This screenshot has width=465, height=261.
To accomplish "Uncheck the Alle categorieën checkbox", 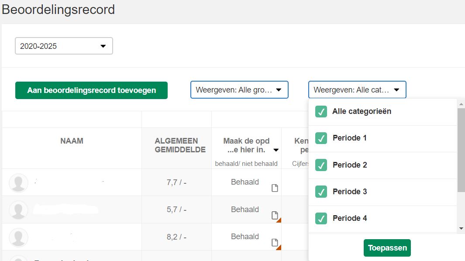I will (321, 112).
